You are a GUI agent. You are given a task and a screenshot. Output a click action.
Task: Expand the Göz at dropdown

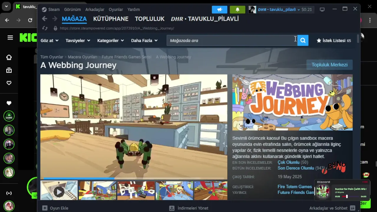click(x=49, y=40)
